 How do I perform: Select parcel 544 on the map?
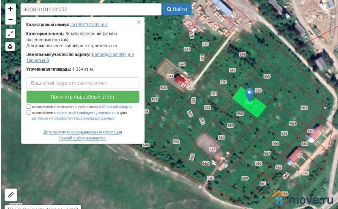[164, 88]
